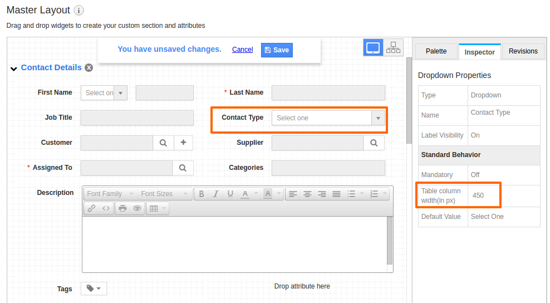The width and height of the screenshot is (550, 303).
Task: Open the Font Family dropdown
Action: 110,194
